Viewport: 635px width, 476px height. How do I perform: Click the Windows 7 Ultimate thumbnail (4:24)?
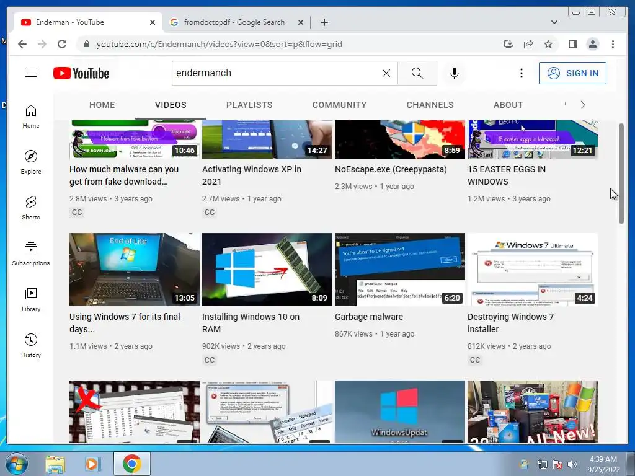[x=533, y=269]
